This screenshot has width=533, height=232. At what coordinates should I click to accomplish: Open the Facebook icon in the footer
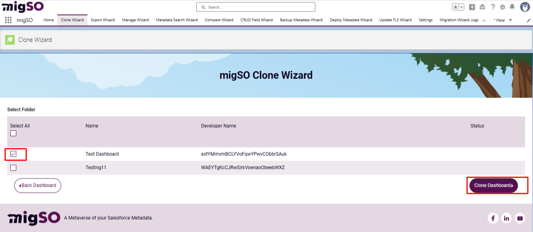[x=493, y=218]
